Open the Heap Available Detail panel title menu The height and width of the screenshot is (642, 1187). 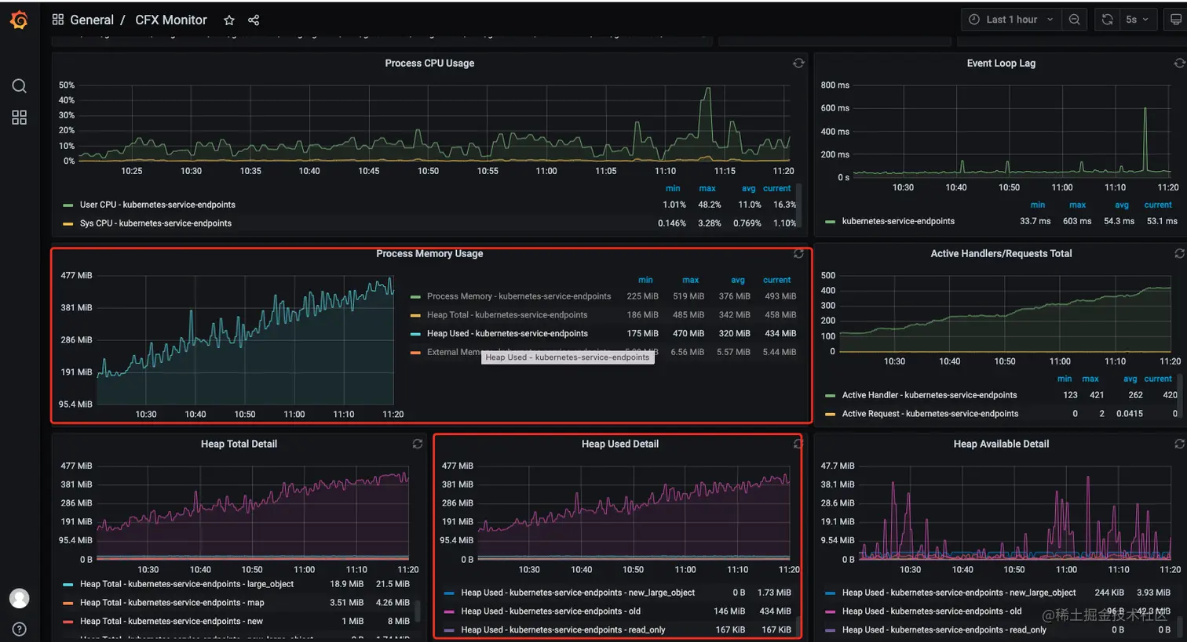click(1001, 444)
